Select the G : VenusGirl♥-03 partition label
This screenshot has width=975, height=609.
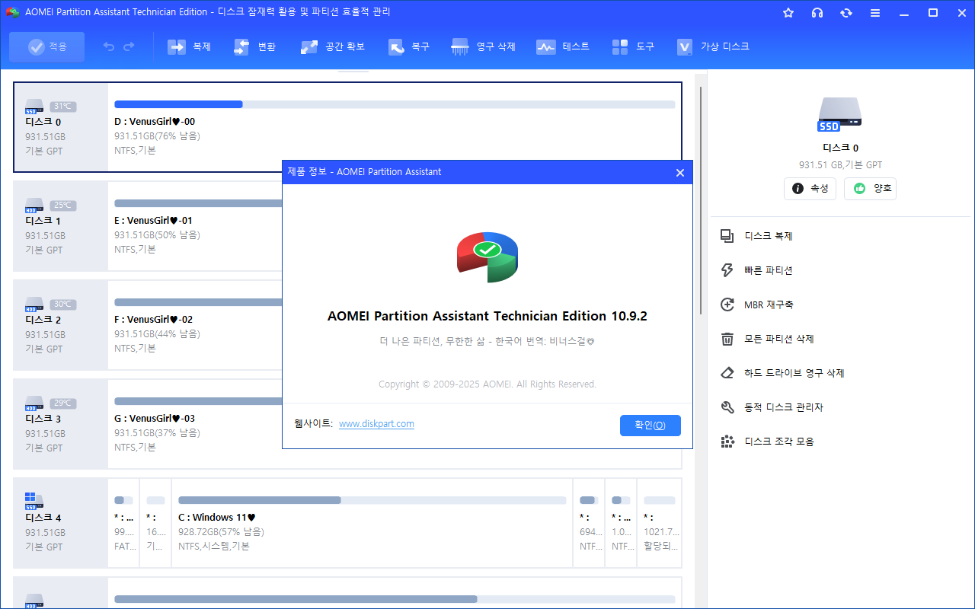click(155, 419)
